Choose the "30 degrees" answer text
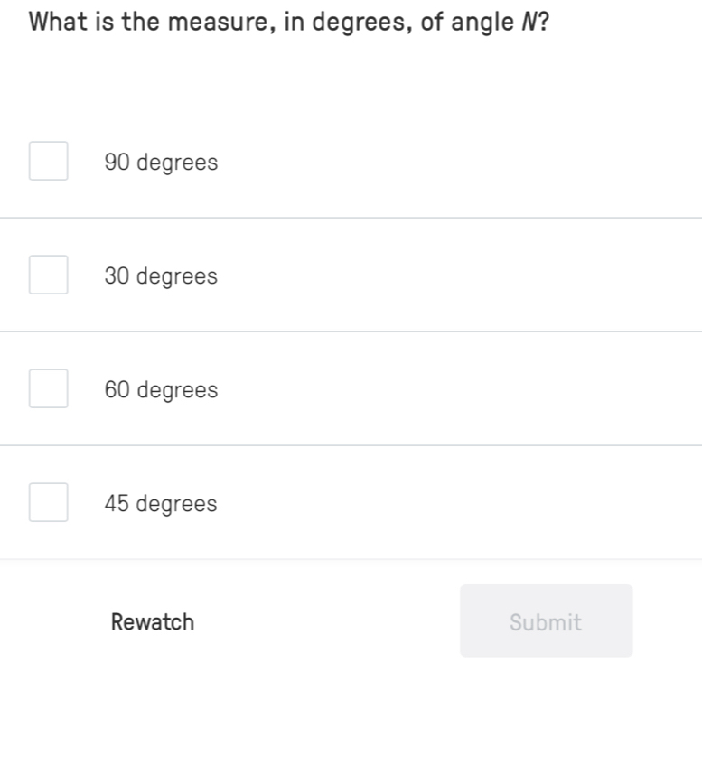 (161, 276)
